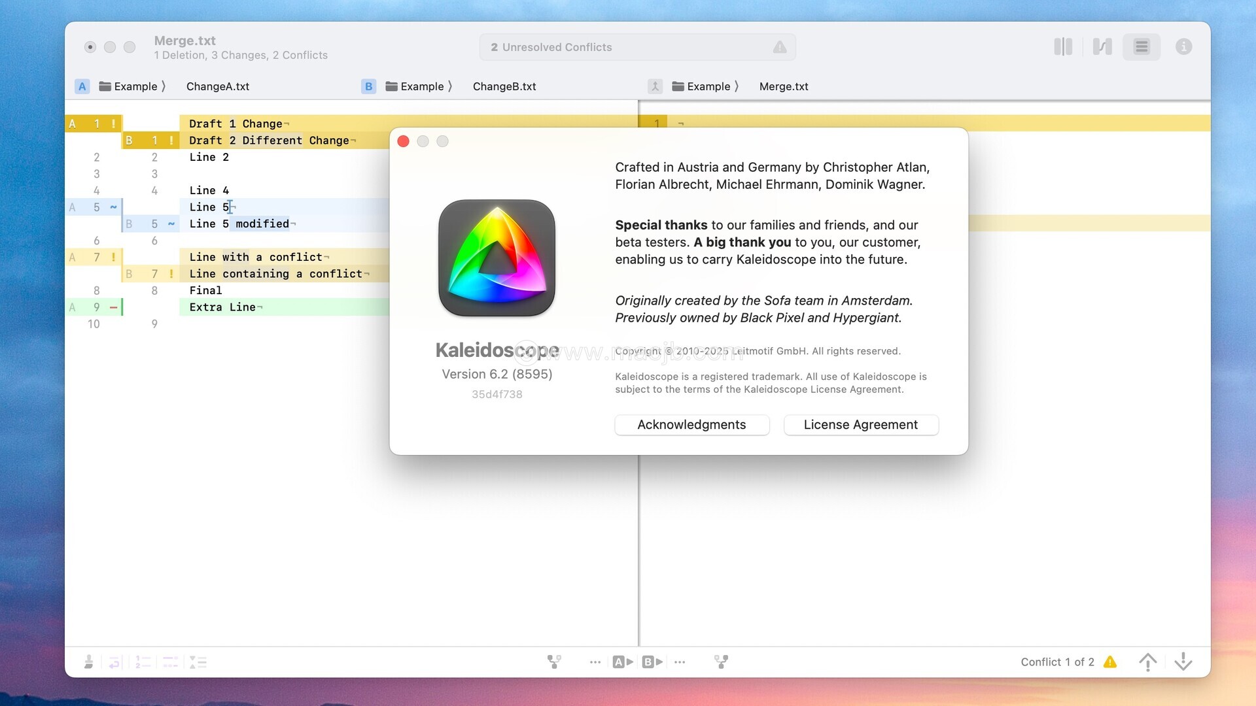Toggle whitespace brush icon in bottom bar
The image size is (1256, 706).
click(88, 662)
